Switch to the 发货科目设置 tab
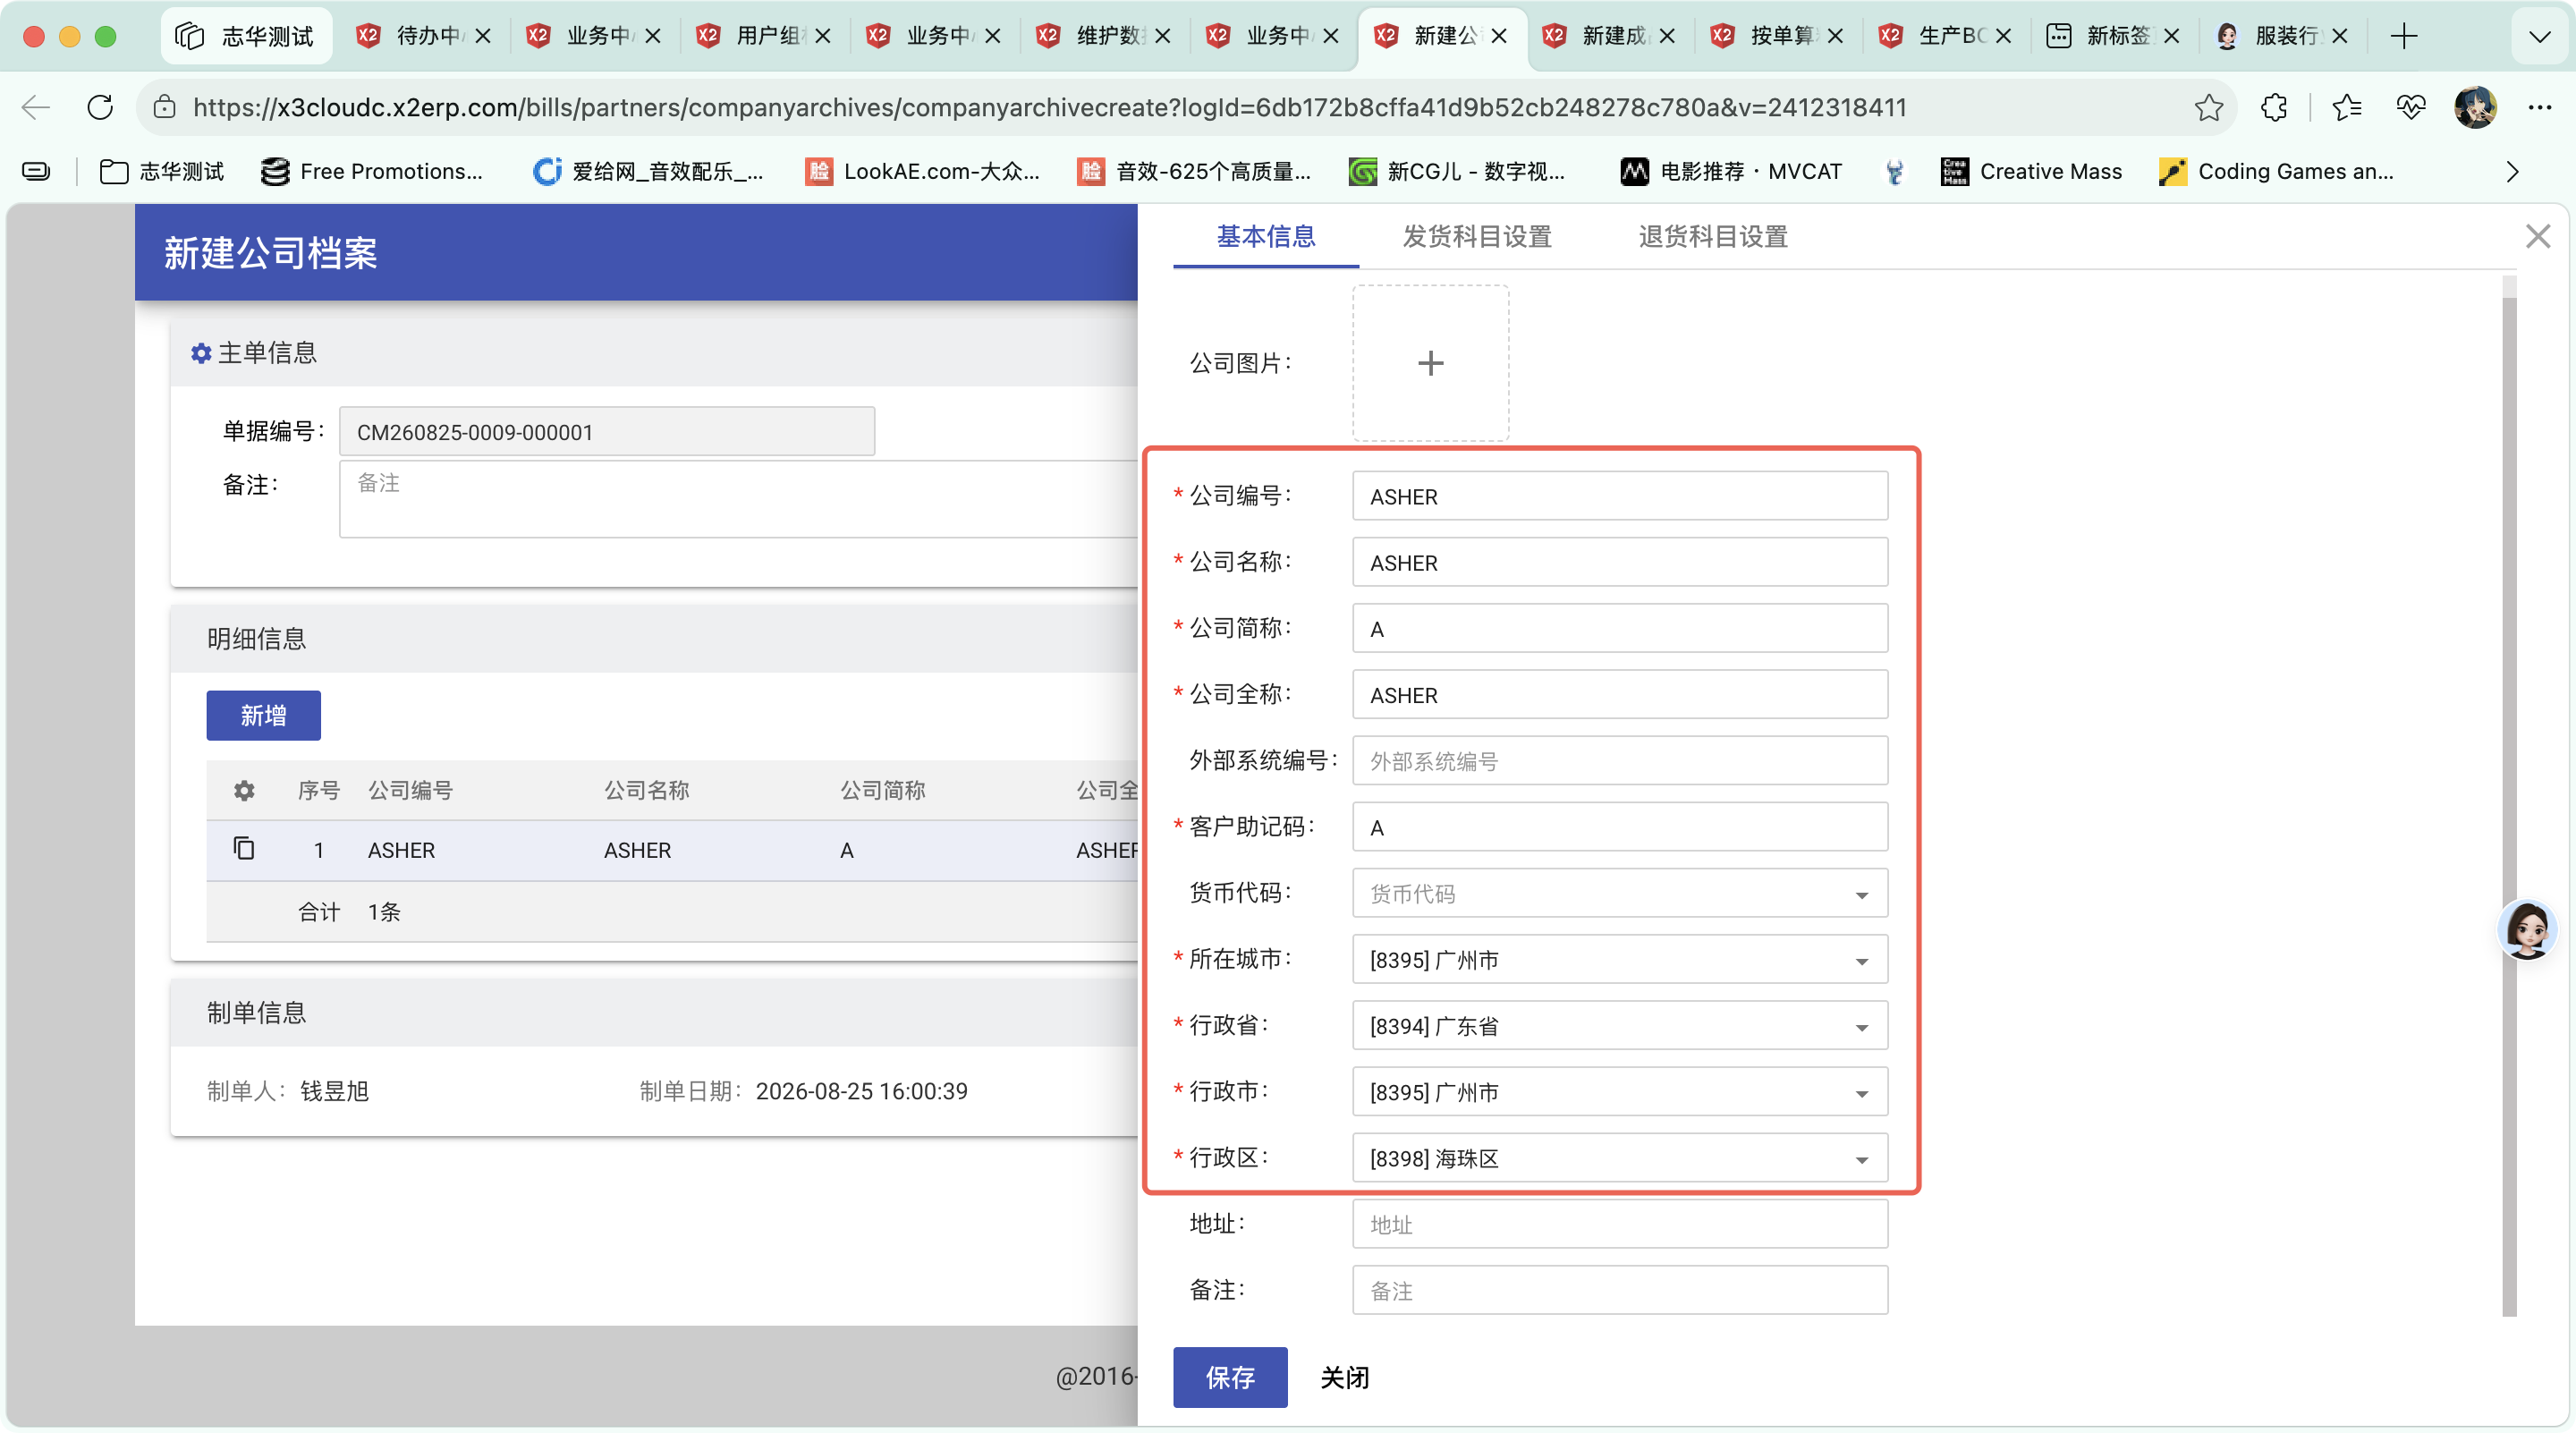 [1477, 237]
